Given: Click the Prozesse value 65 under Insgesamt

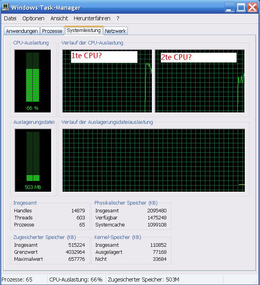Looking at the screenshot, I should coord(82,225).
